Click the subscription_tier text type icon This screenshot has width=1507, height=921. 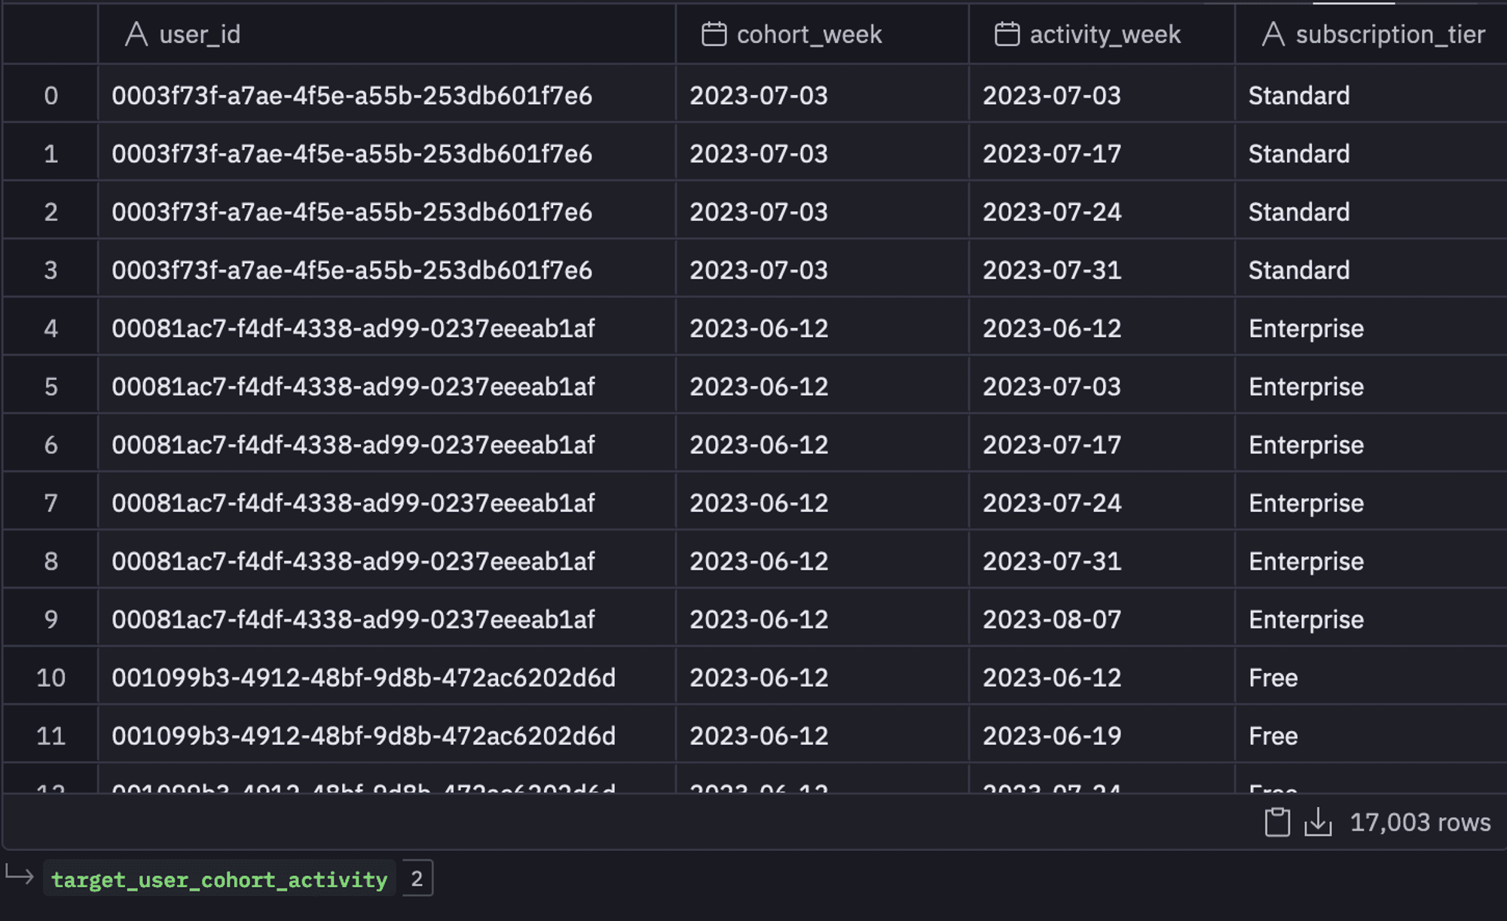coord(1273,34)
